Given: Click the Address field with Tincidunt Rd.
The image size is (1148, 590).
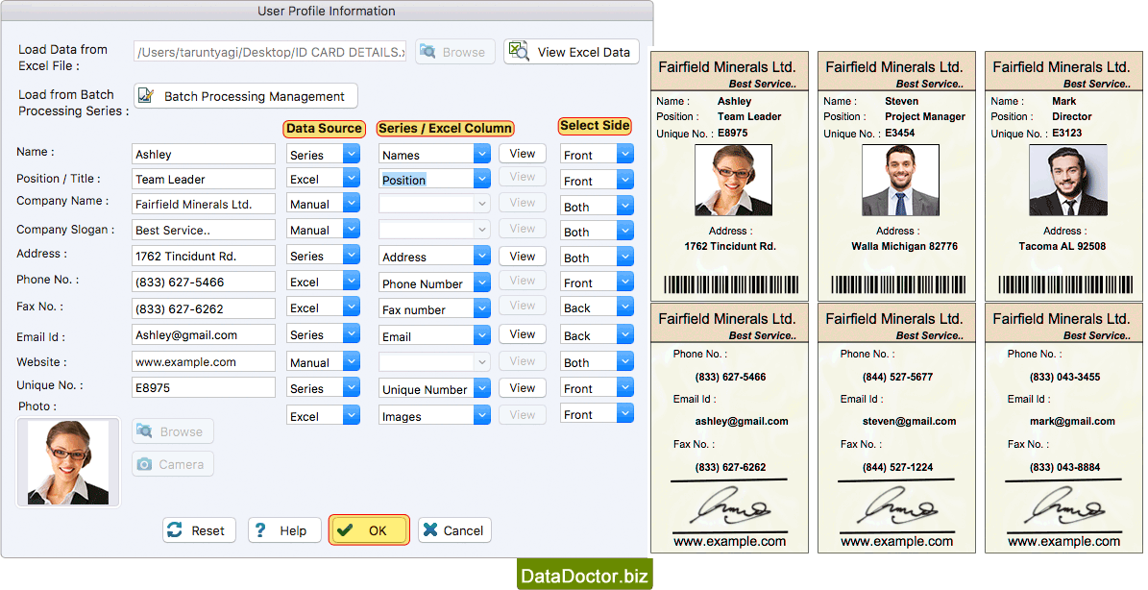Looking at the screenshot, I should coord(204,256).
